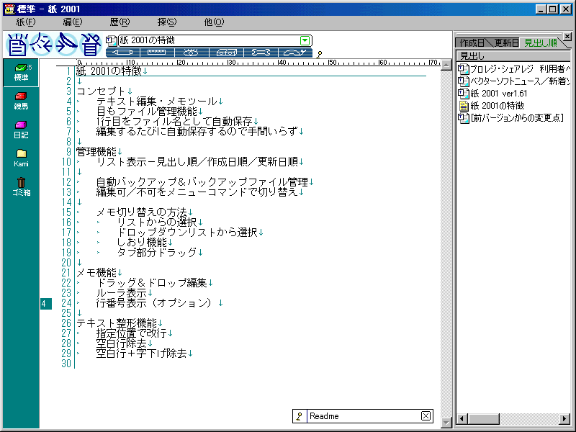Click the line テキスト整形機能 in editor
Viewport: 576px width, 432px height.
(x=117, y=323)
